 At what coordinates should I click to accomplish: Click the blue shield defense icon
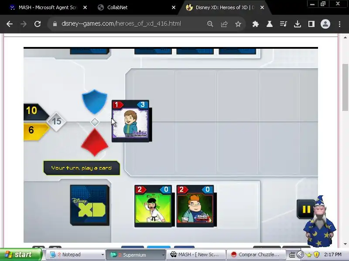tap(95, 102)
